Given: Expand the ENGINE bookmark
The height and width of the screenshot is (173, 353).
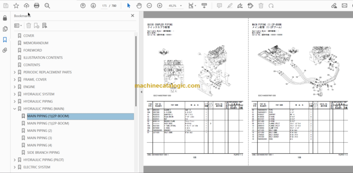Looking at the screenshot, I should 15,86.
